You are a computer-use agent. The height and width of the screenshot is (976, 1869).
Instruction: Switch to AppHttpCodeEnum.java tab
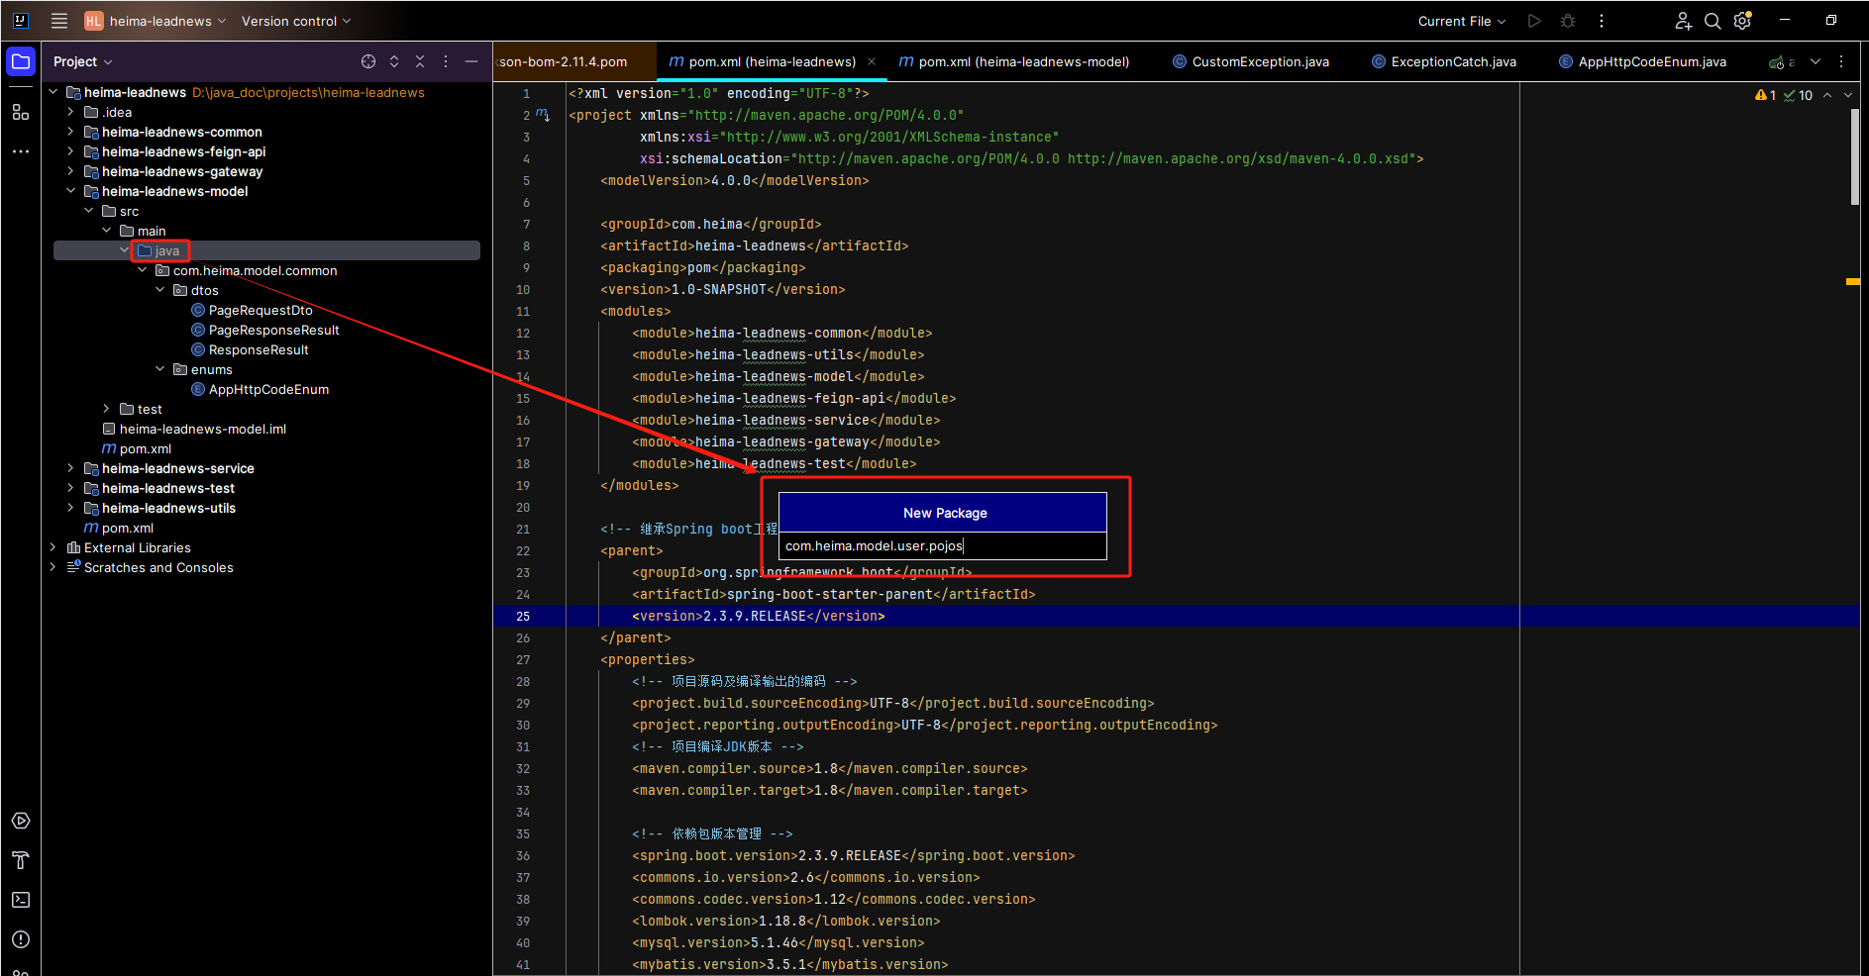tap(1643, 61)
